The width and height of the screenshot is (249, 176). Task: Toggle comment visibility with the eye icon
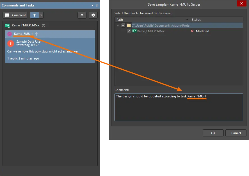[82, 15]
